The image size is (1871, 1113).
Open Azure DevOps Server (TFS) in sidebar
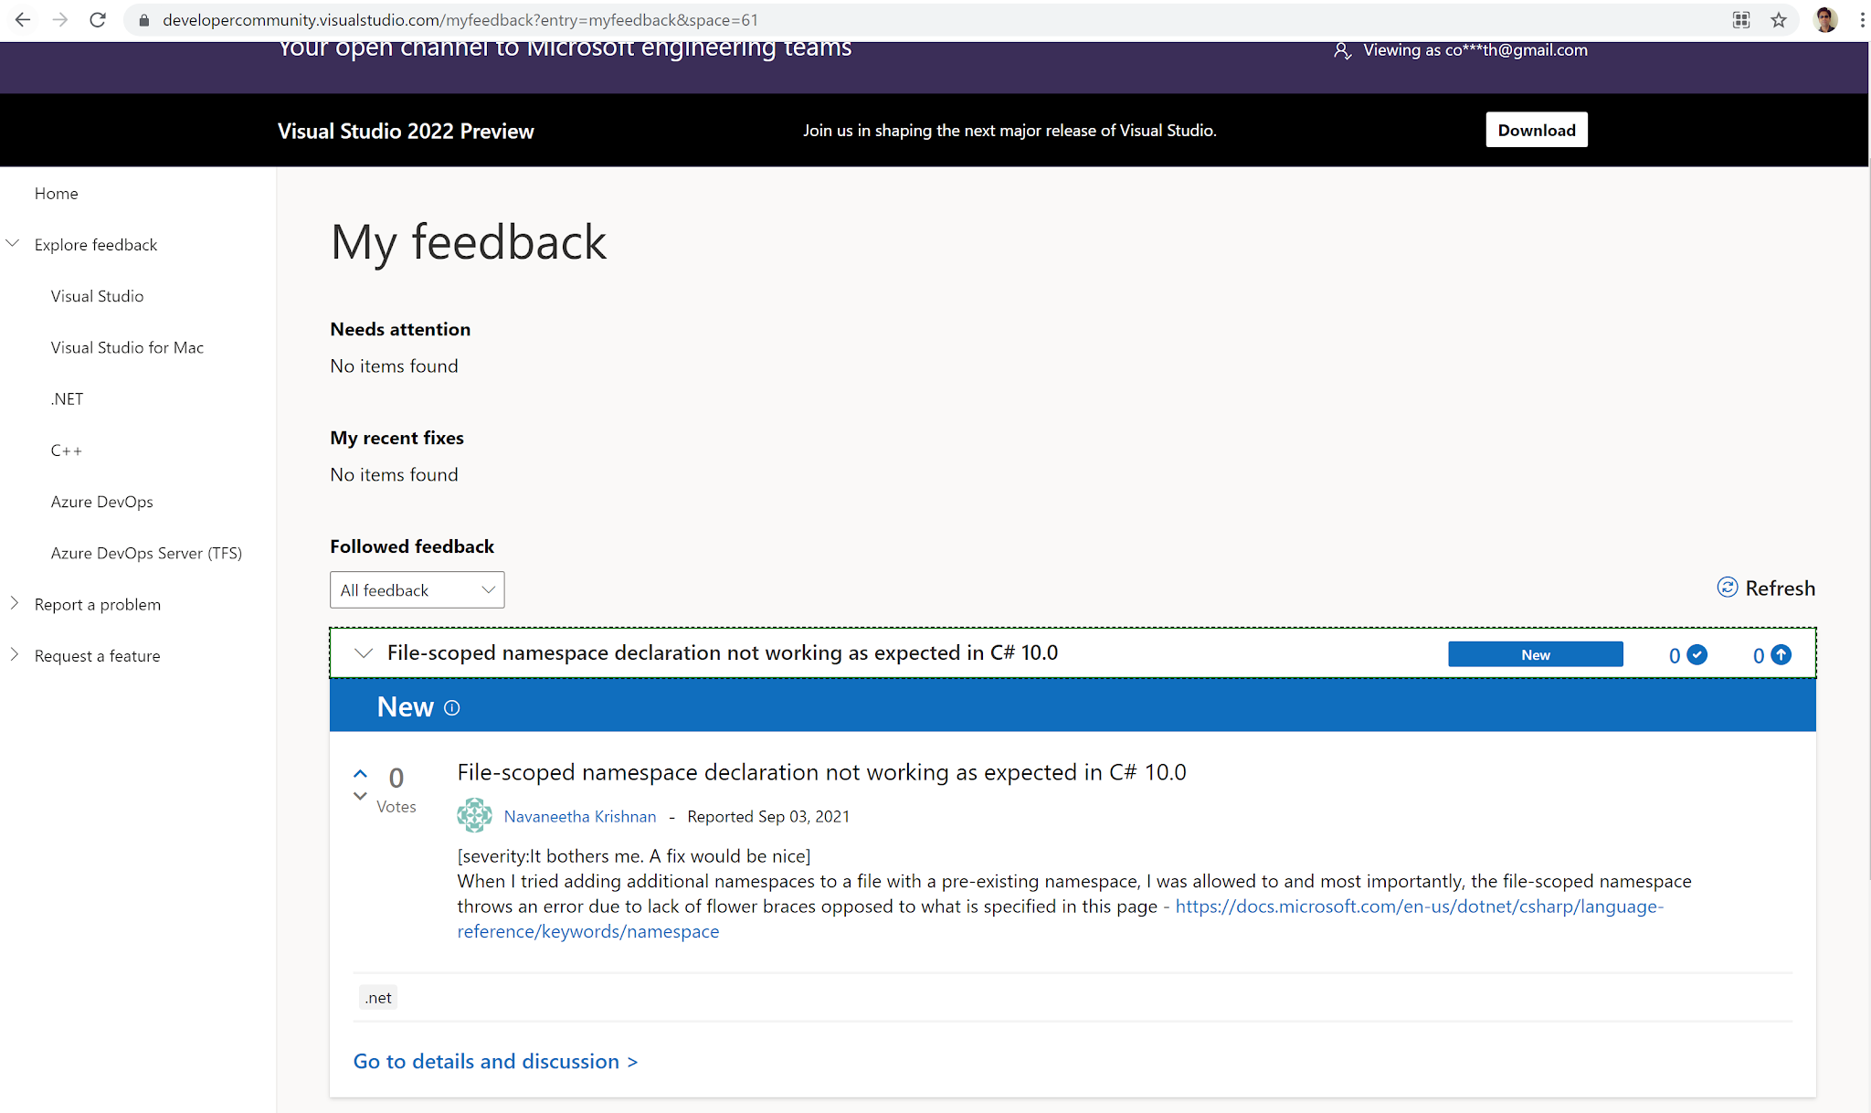(x=146, y=553)
